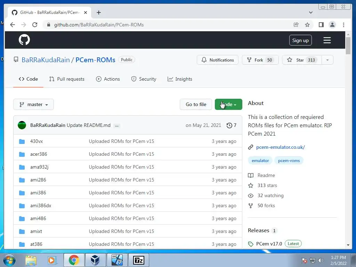Click the acer386 folder icon
Image resolution: width=356 pixels, height=267 pixels.
point(22,154)
